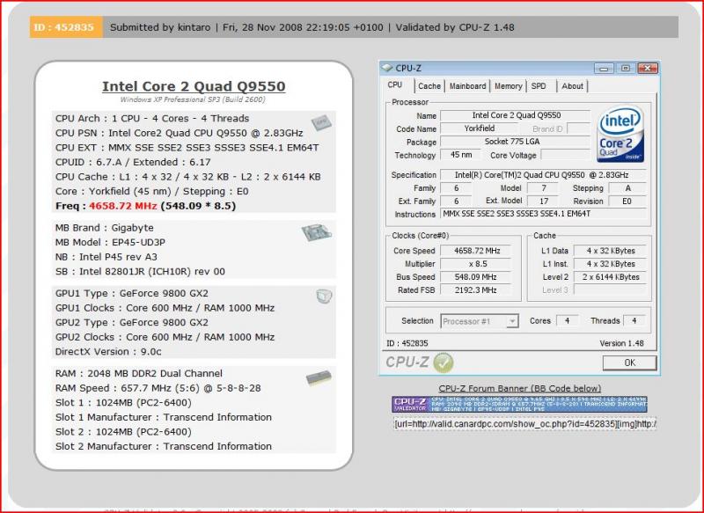Click the Package field Socket 775 LGA
The width and height of the screenshot is (704, 513).
pos(516,142)
